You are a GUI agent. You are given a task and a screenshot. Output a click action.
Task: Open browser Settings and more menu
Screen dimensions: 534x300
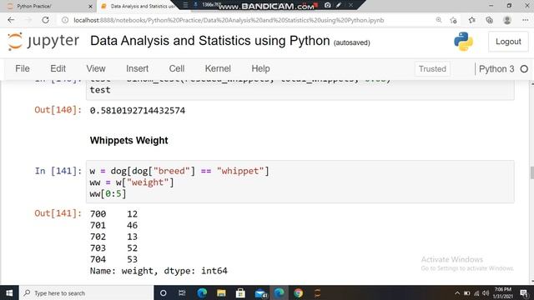pos(525,20)
